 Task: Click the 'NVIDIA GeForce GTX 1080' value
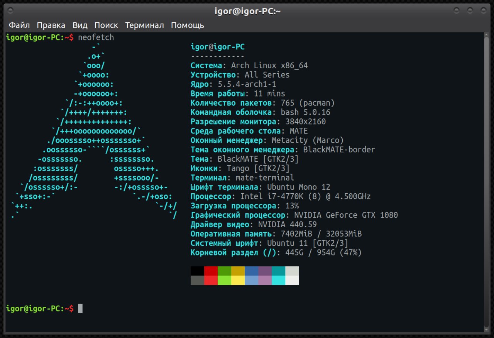(346, 215)
